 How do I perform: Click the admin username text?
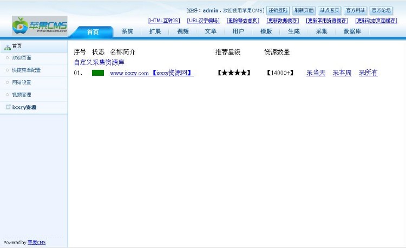[211, 11]
